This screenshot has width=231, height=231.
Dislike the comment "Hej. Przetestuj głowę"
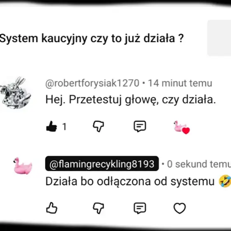pyautogui.click(x=99, y=126)
